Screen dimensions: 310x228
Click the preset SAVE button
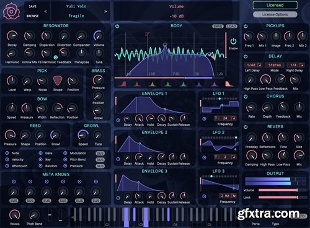[x=32, y=6]
